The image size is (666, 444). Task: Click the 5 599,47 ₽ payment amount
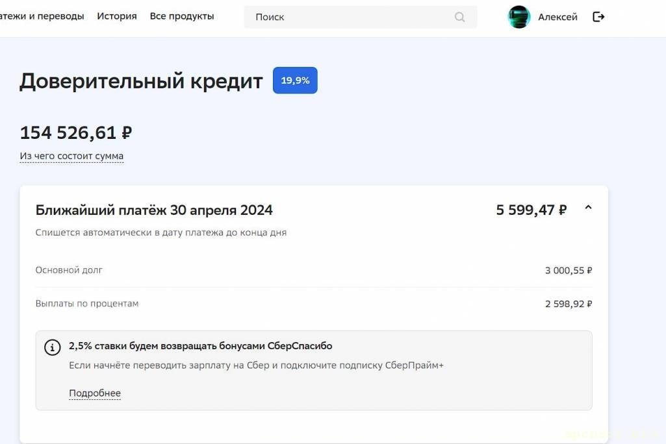click(531, 210)
